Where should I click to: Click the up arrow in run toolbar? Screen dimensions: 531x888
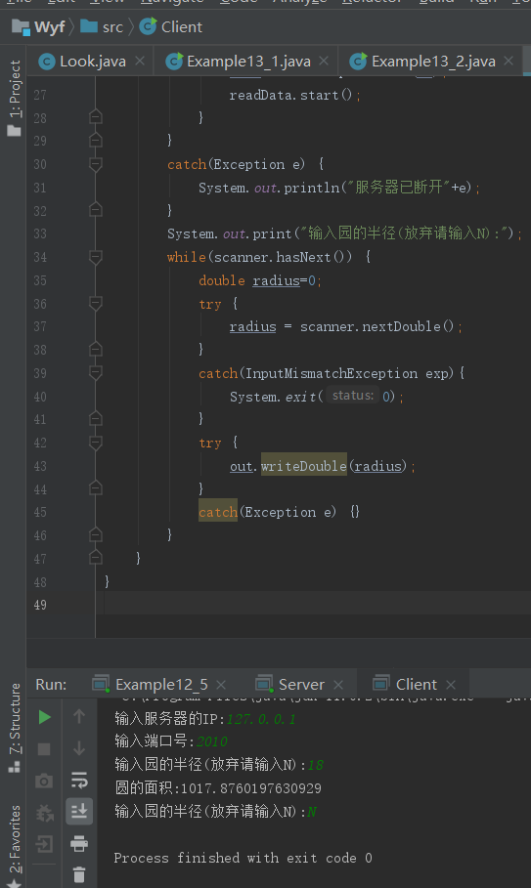point(79,717)
